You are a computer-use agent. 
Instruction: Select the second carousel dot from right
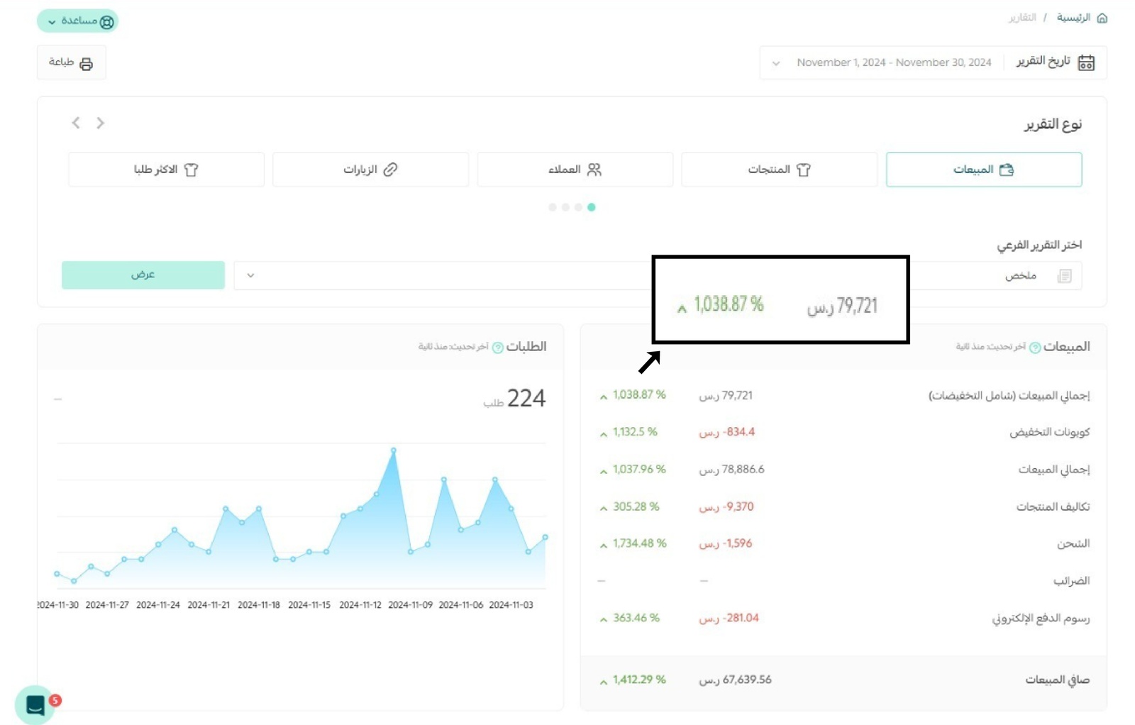(579, 207)
